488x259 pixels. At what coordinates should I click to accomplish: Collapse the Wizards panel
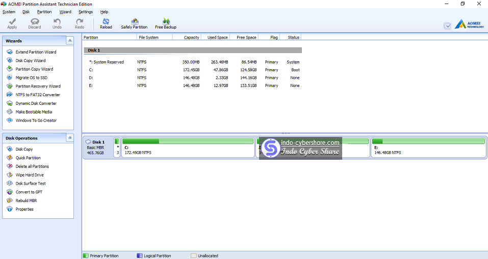(x=70, y=41)
